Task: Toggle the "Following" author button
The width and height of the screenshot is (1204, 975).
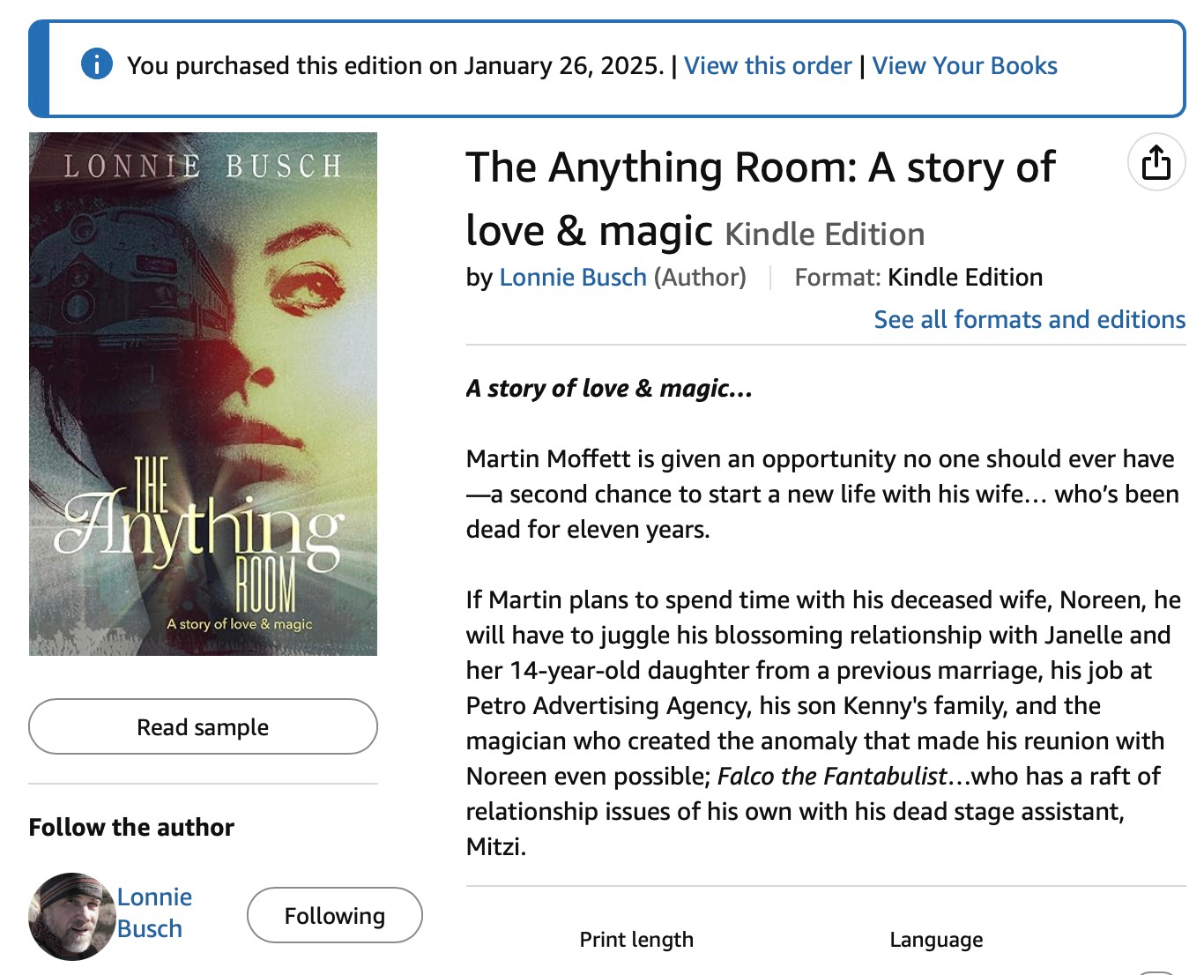Action: tap(334, 916)
